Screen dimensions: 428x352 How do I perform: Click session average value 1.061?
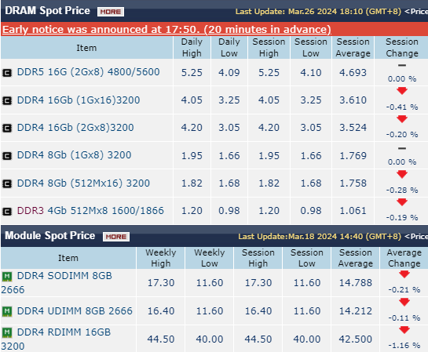[x=353, y=211]
